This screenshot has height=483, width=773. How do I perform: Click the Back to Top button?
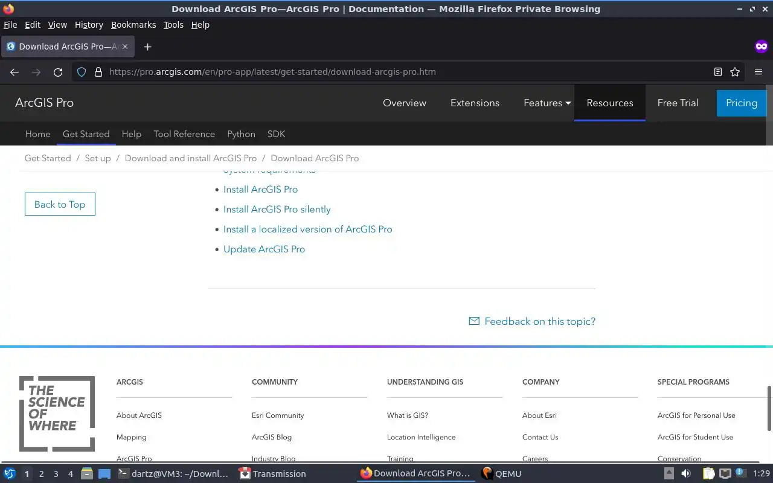click(x=60, y=204)
